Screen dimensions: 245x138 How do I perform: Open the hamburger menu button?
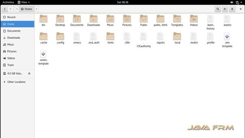(232, 9)
